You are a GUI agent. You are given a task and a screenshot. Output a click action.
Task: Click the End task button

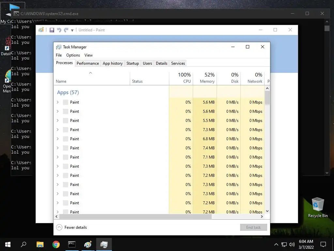(x=253, y=227)
